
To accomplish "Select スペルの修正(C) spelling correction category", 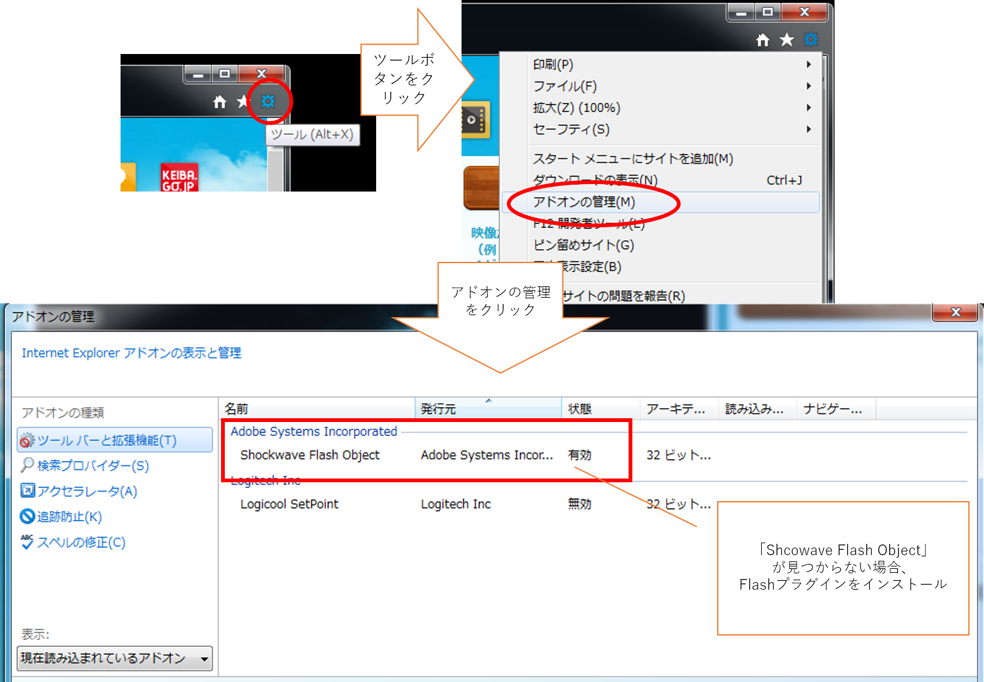I will [81, 543].
